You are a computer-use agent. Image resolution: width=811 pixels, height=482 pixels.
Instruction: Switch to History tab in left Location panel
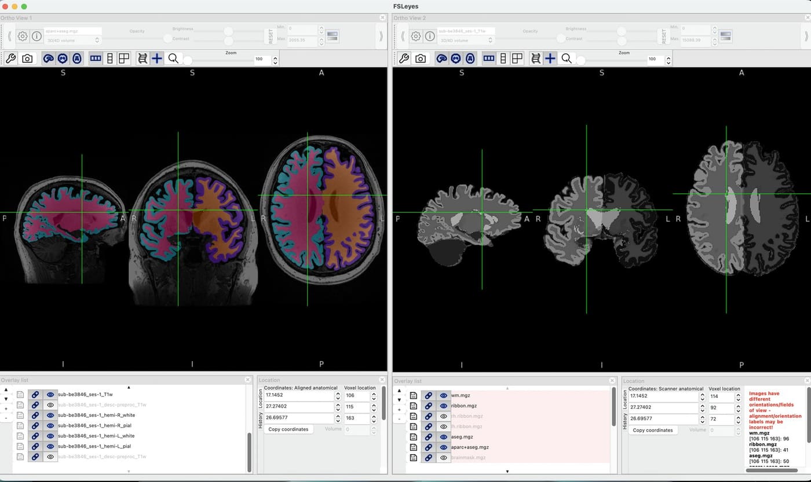click(x=260, y=421)
